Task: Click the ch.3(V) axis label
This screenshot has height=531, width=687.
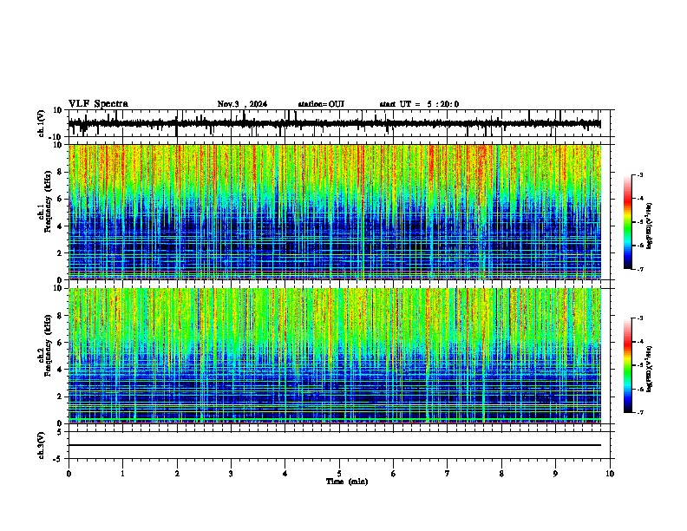Action: (42, 445)
